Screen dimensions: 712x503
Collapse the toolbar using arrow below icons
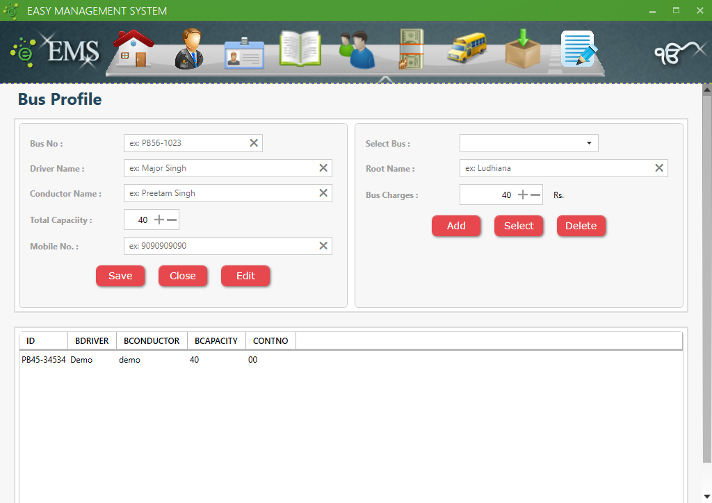click(387, 80)
